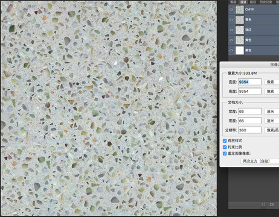This screenshot has width=279, height=217.
Task: Click the 分辨率 resolution field showing 360
Action: coord(249,130)
